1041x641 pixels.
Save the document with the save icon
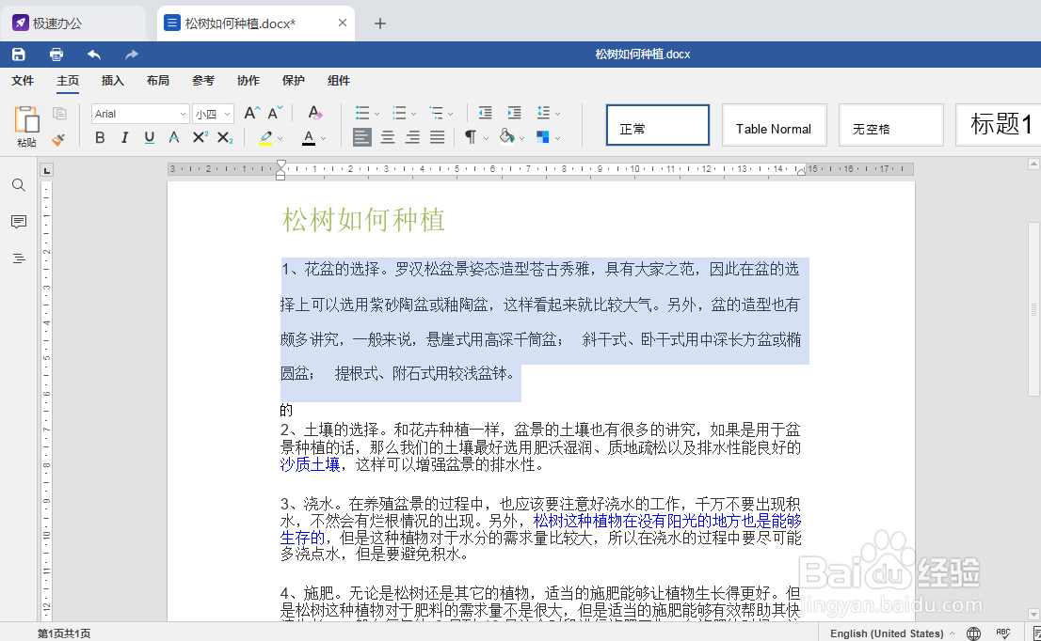[x=19, y=55]
